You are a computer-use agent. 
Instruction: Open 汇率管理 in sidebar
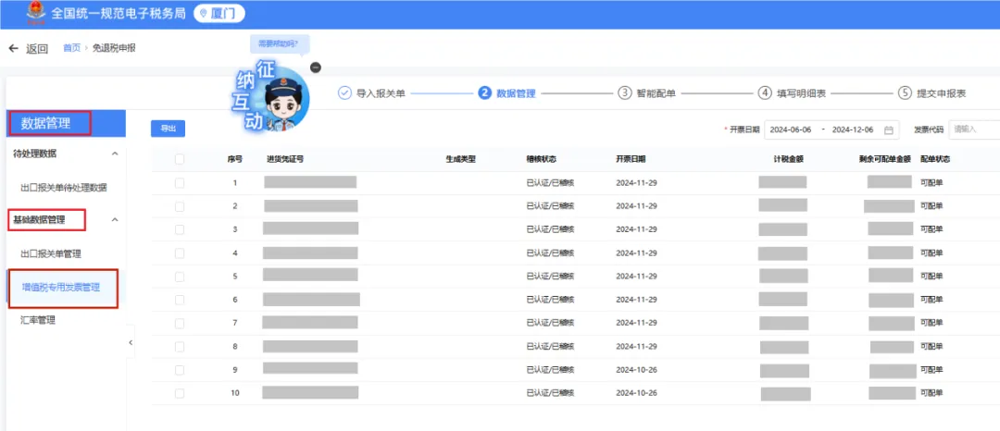click(x=38, y=320)
